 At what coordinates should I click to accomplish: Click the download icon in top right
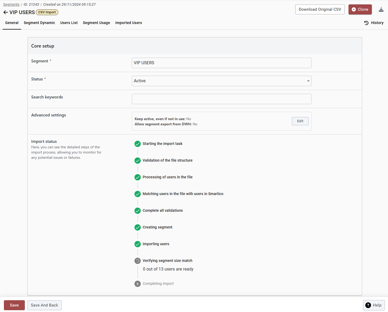pos(381,10)
